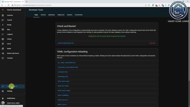The width and height of the screenshot is (190, 107).
Task: Click the YAML configuration reloading heading
Action: [72, 51]
